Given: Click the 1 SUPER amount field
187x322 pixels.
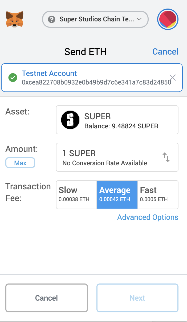Looking at the screenshot, I should (107, 157).
